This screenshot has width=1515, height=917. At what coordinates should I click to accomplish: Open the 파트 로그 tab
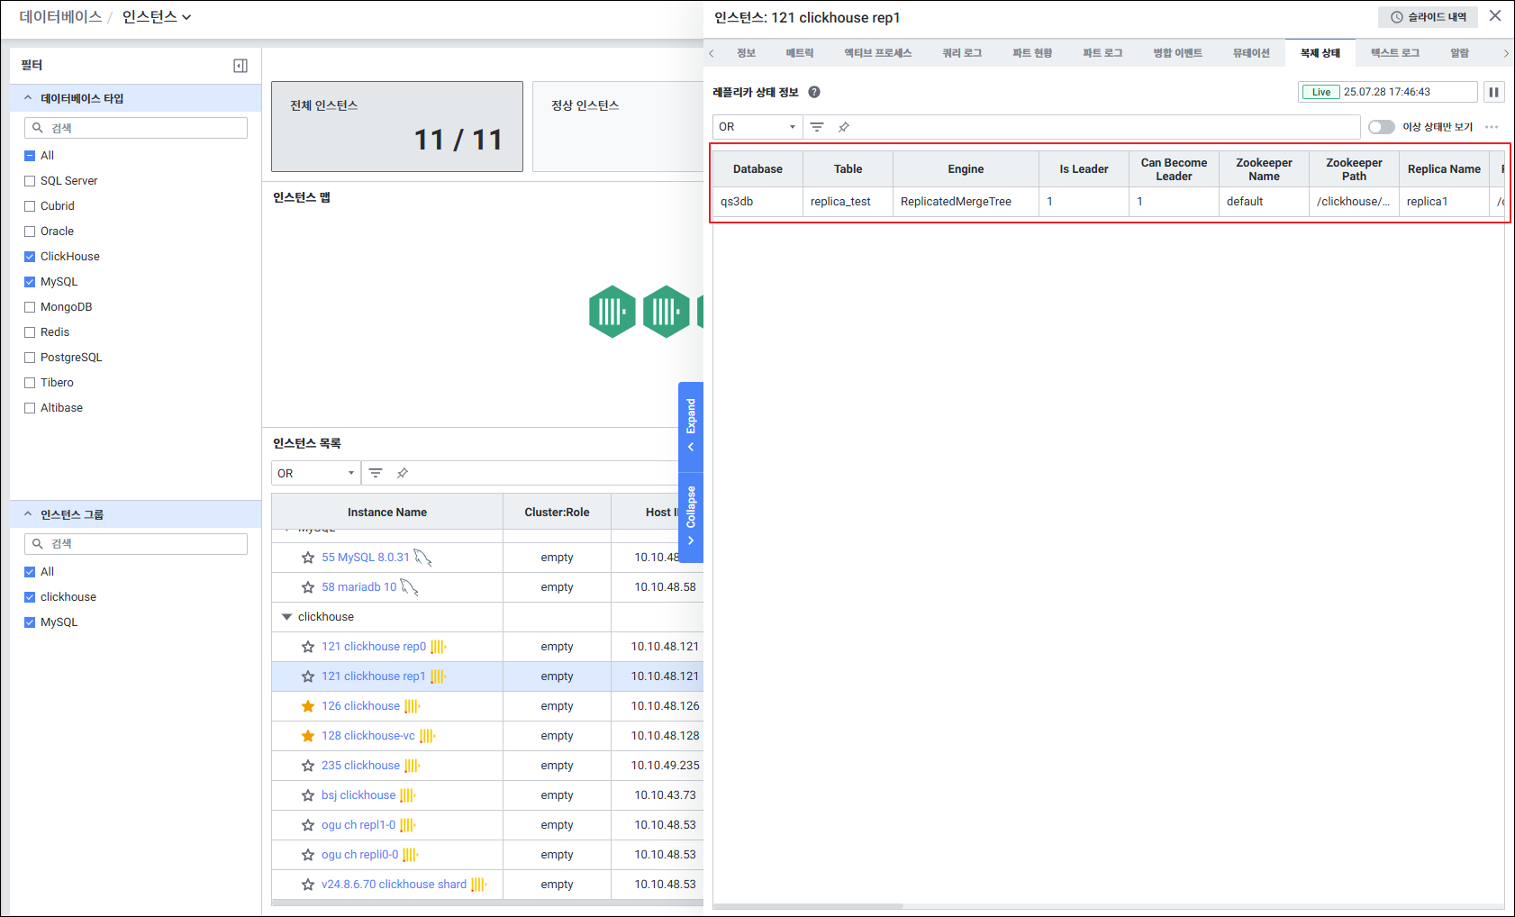coord(1102,53)
